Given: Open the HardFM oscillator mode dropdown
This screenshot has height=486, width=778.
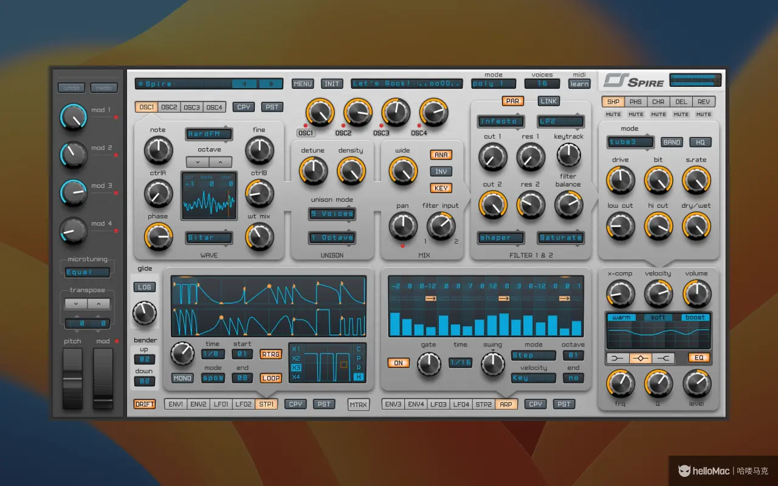Looking at the screenshot, I should (208, 134).
